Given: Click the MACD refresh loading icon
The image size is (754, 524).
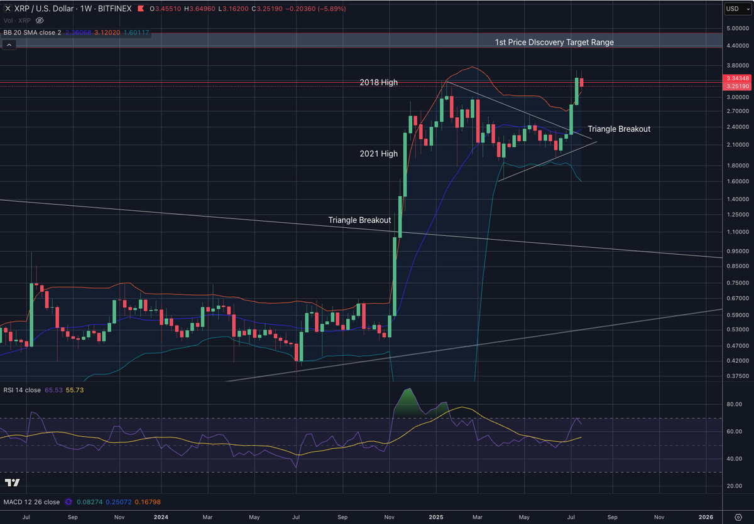Looking at the screenshot, I should pos(70,501).
